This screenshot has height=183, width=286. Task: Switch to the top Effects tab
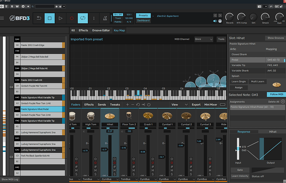click(83, 30)
